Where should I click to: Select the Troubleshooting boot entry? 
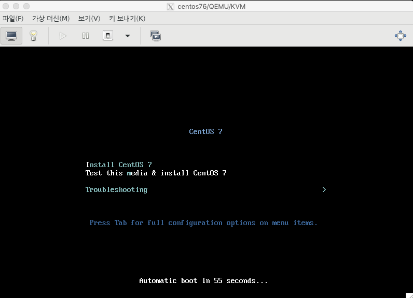[116, 189]
